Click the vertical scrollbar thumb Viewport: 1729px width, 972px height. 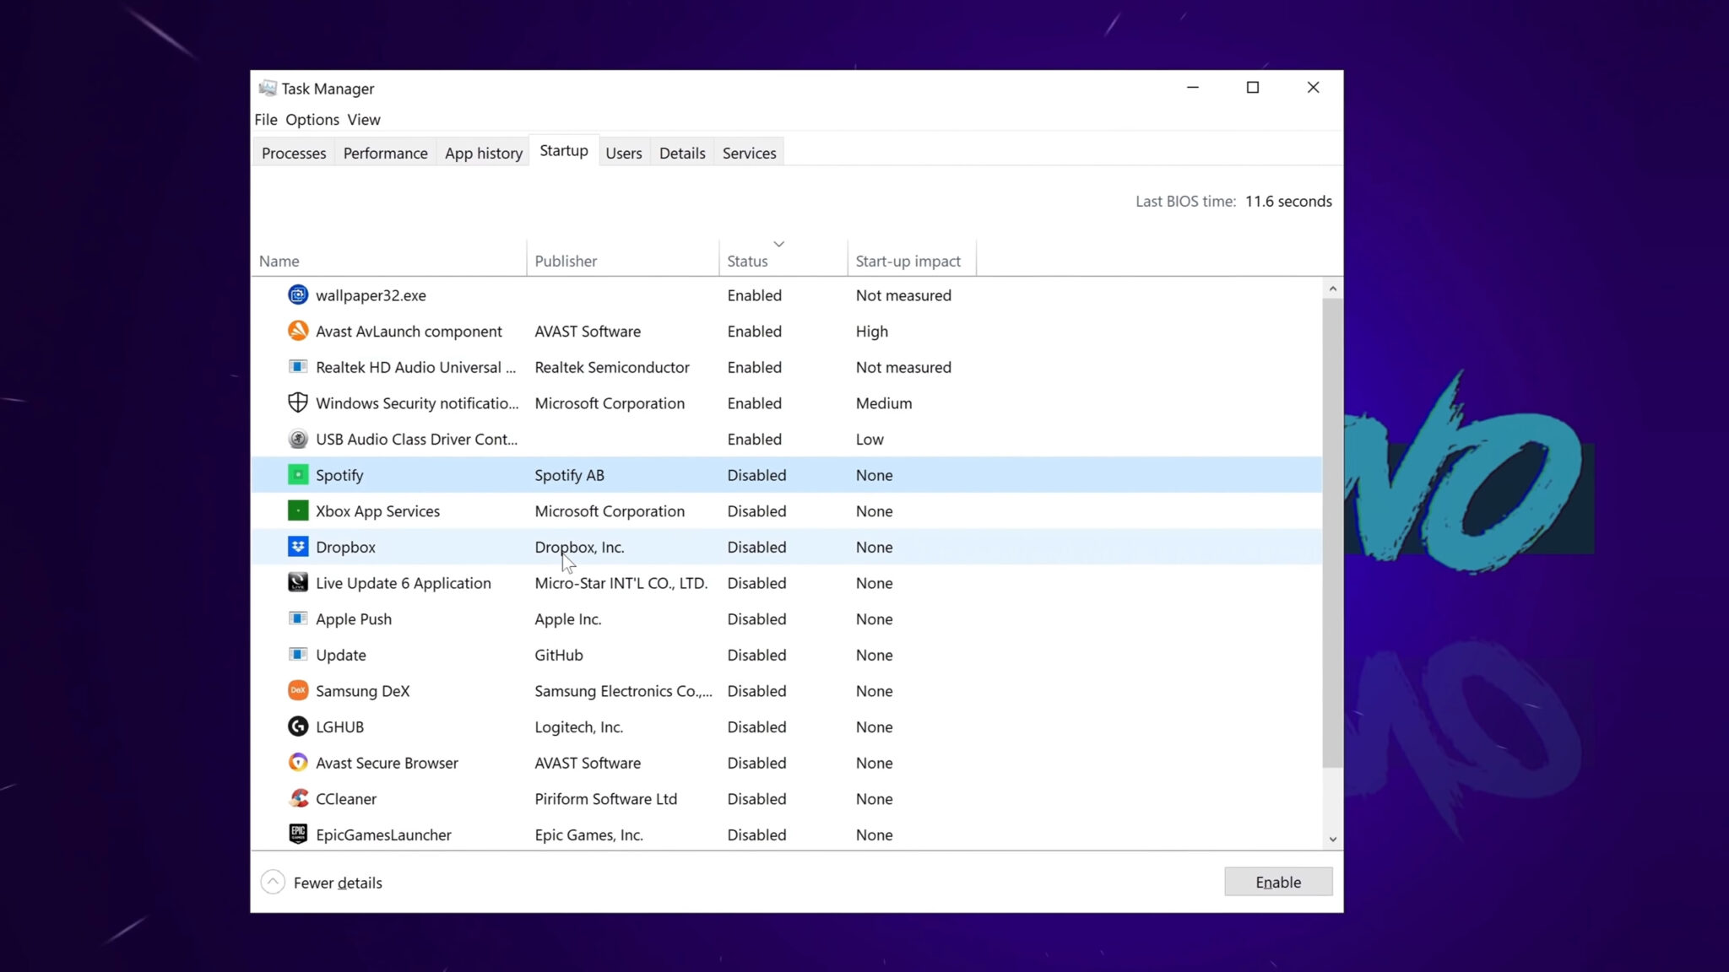pyautogui.click(x=1332, y=533)
